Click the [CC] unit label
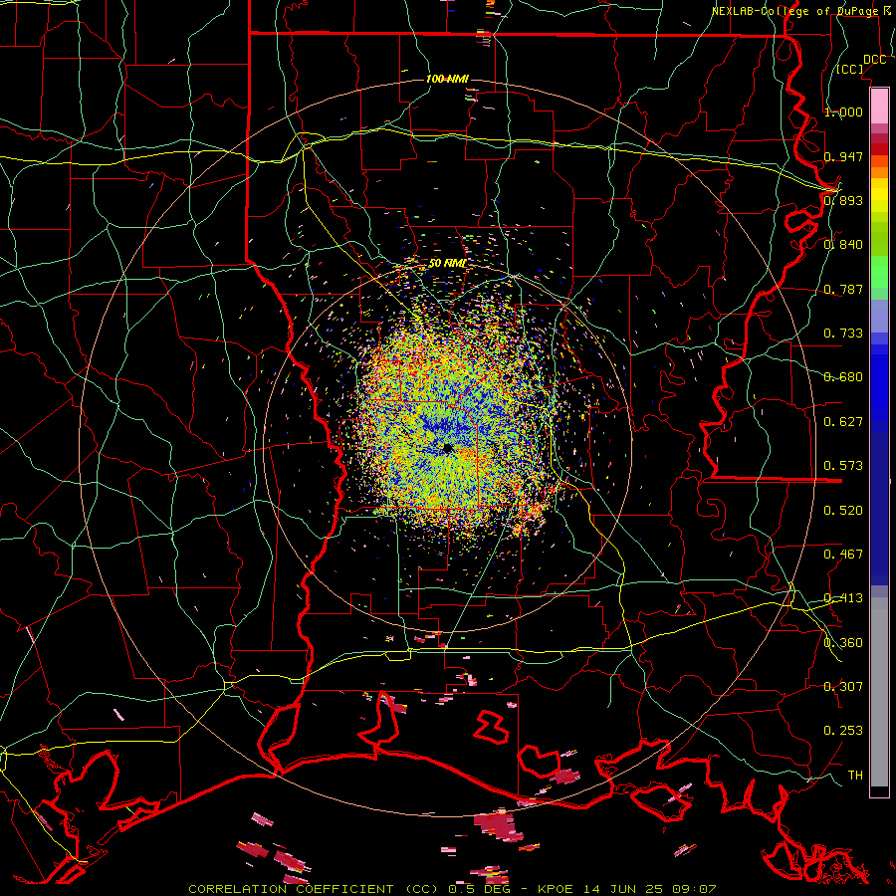Screen dimensions: 896x896 (x=850, y=70)
